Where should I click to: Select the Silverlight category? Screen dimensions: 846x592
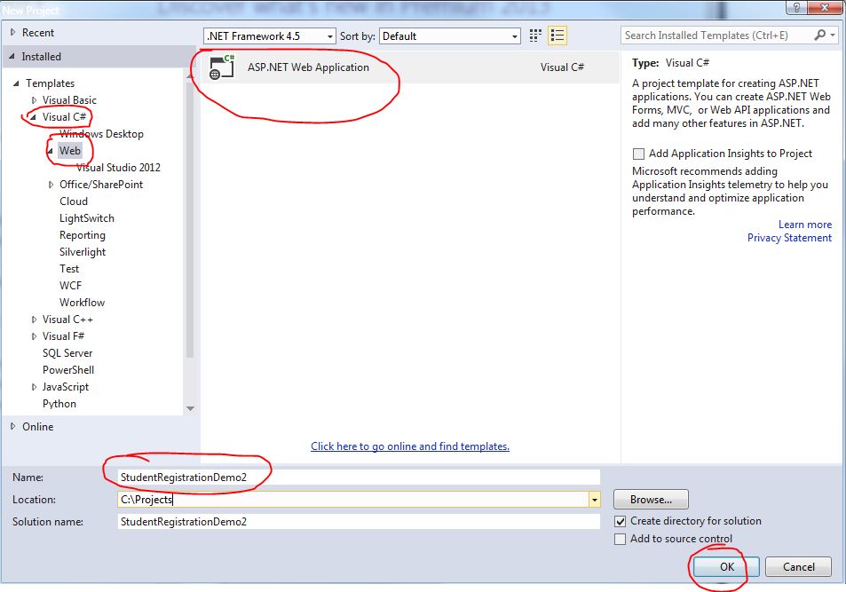pos(83,252)
